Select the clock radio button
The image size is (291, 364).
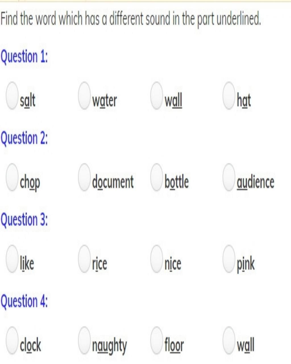(x=12, y=340)
